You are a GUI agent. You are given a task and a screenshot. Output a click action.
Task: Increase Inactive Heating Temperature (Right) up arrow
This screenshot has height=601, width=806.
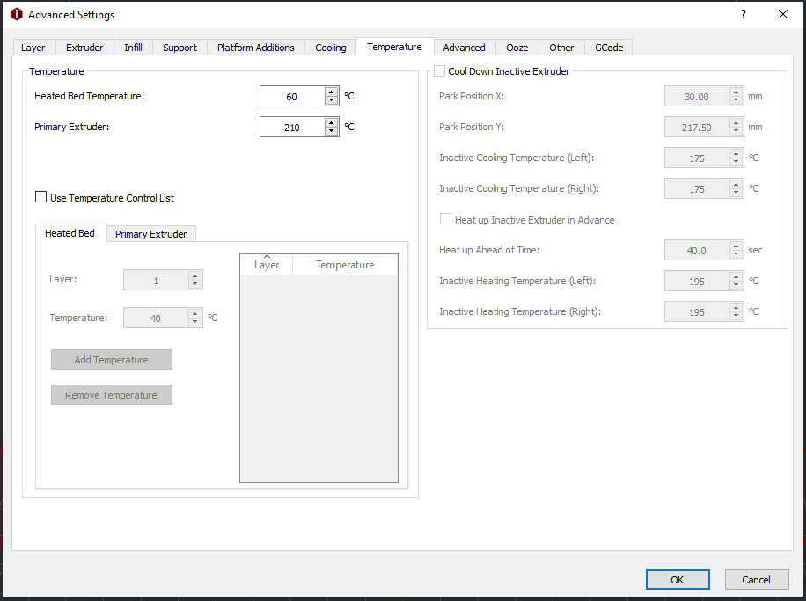[x=736, y=307]
